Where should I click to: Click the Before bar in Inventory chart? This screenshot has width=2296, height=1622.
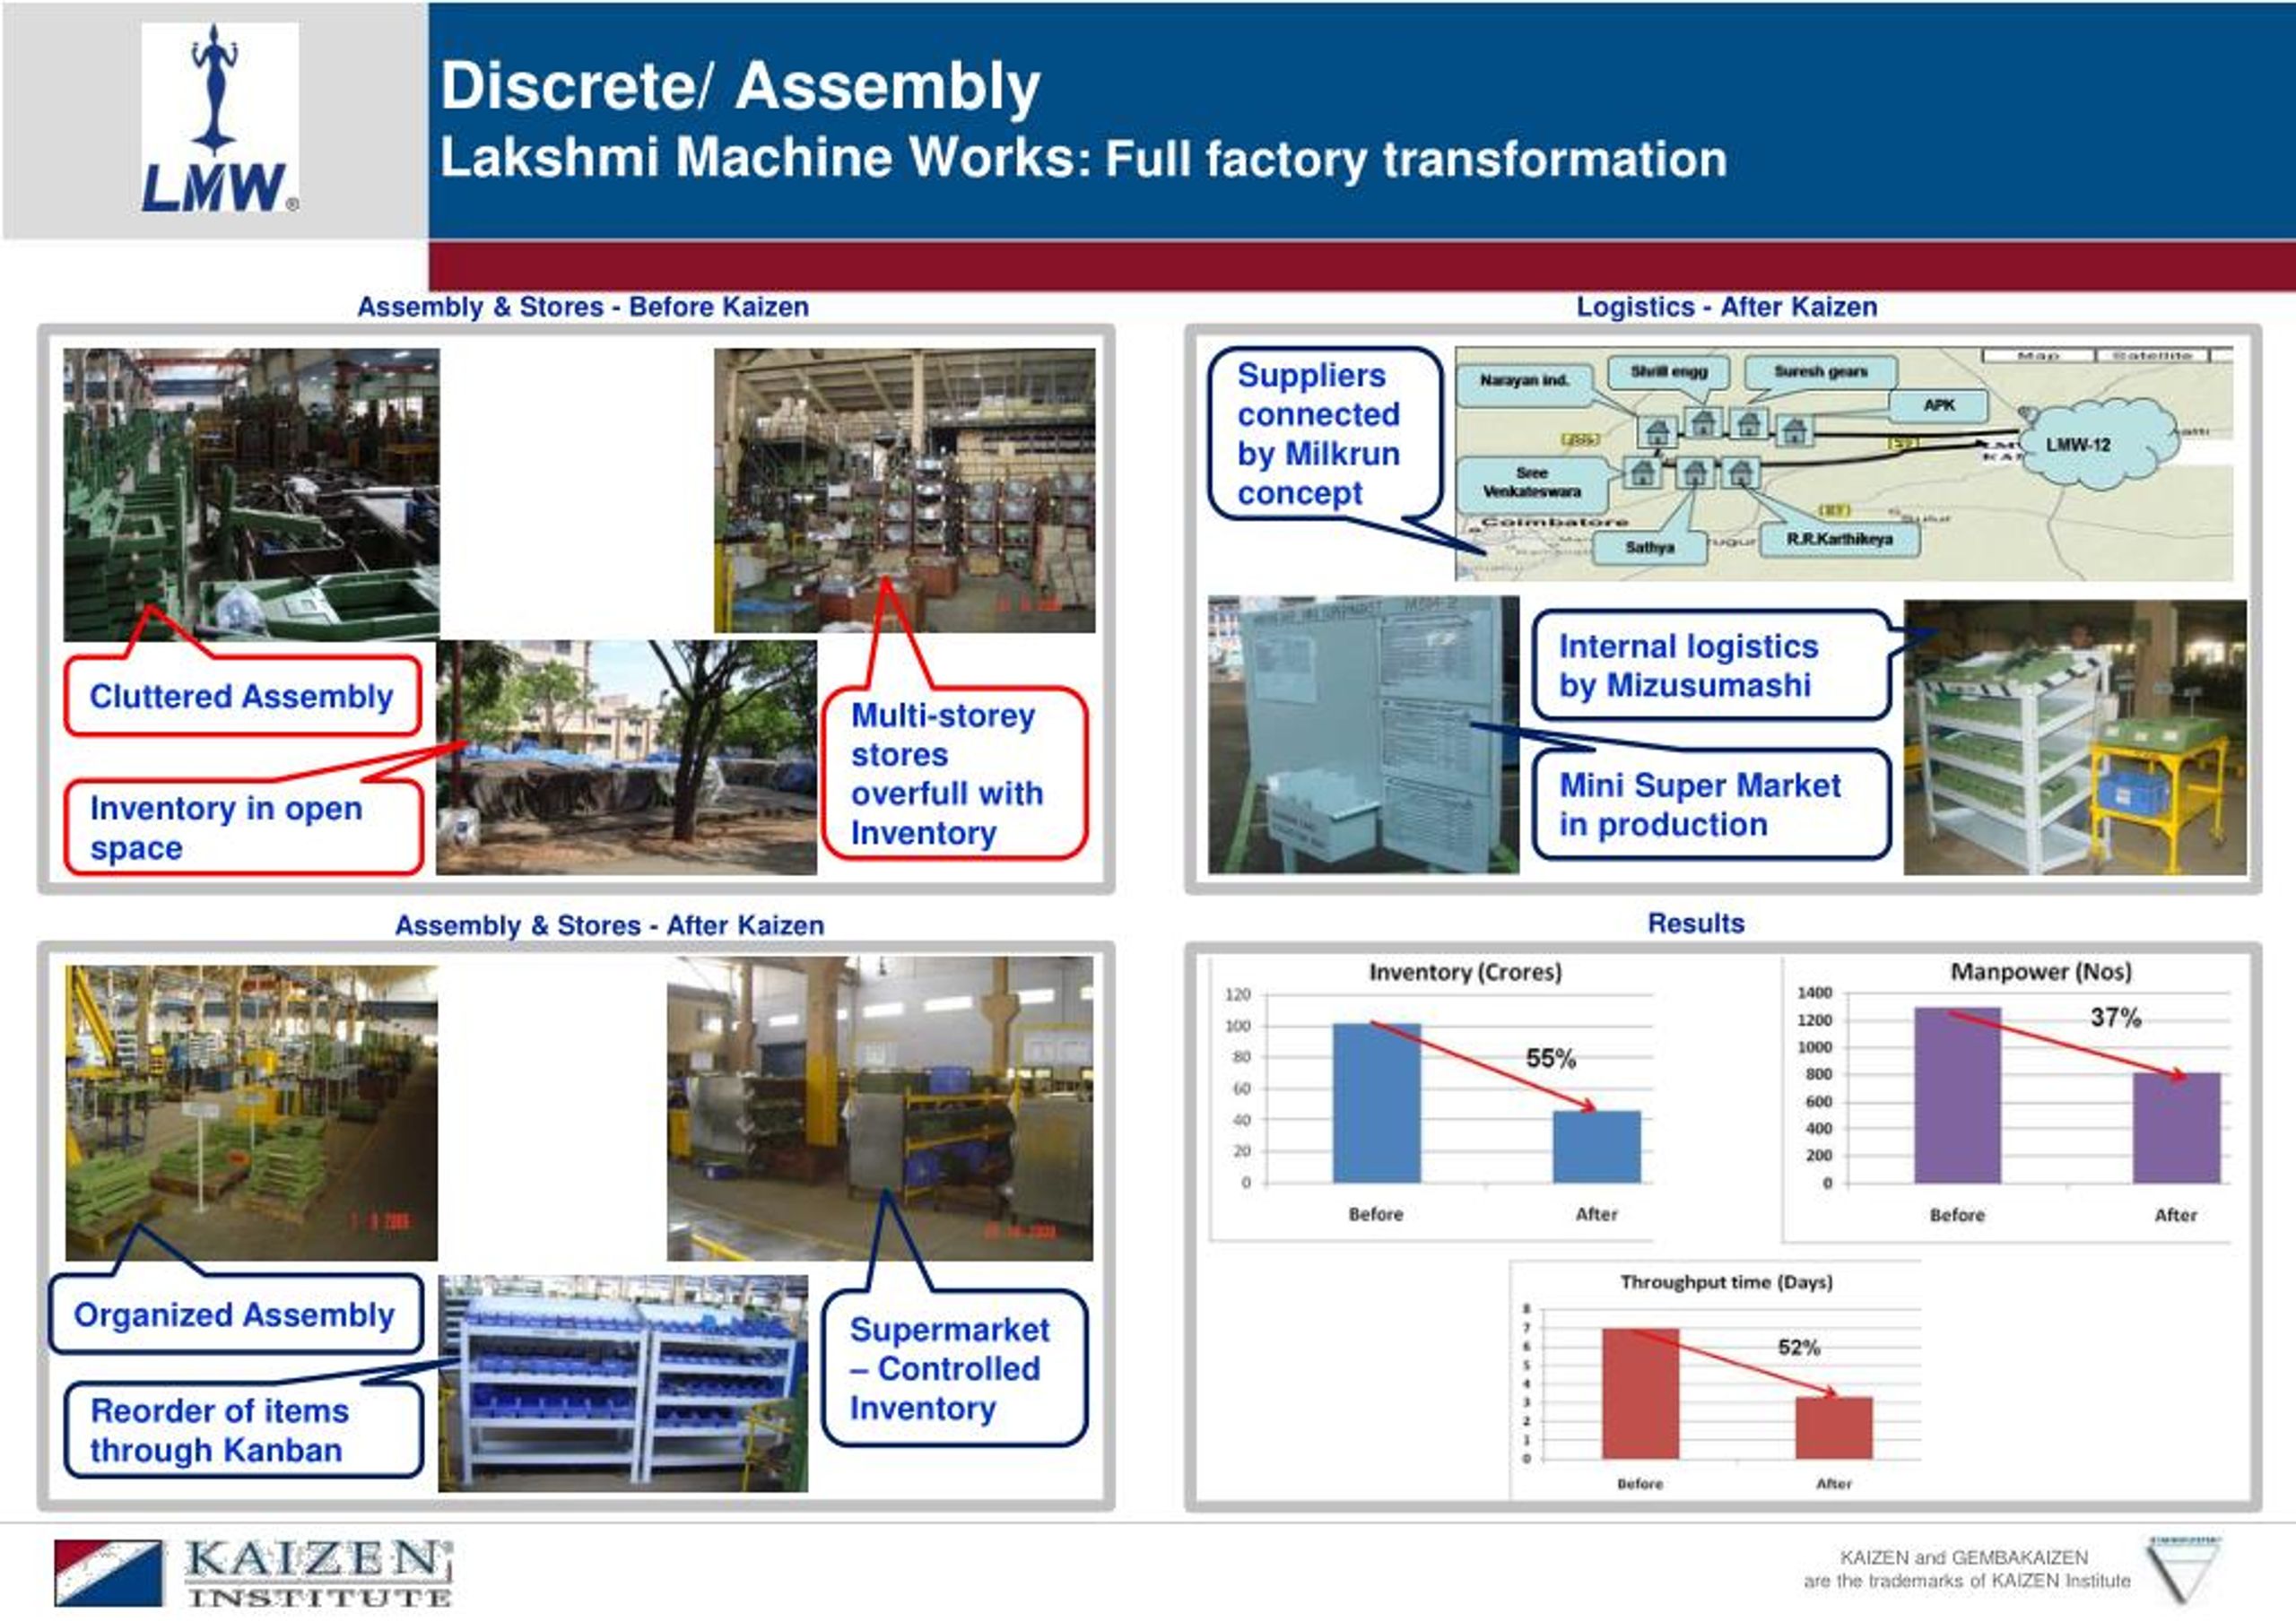tap(1376, 1103)
